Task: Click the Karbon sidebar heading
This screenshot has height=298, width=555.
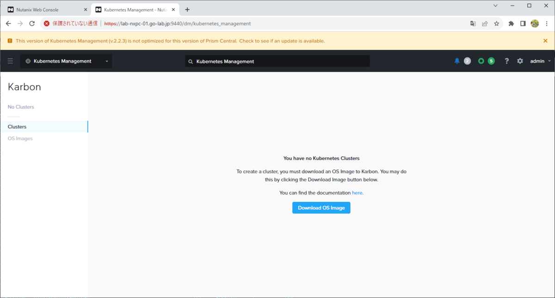Action: pos(25,87)
